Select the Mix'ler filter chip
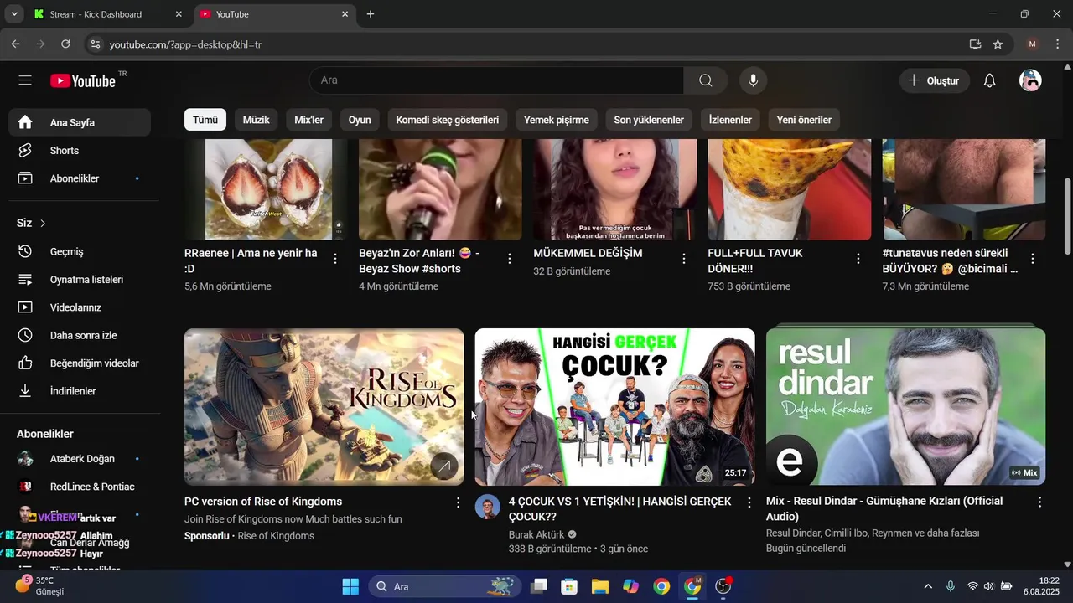 (x=308, y=120)
